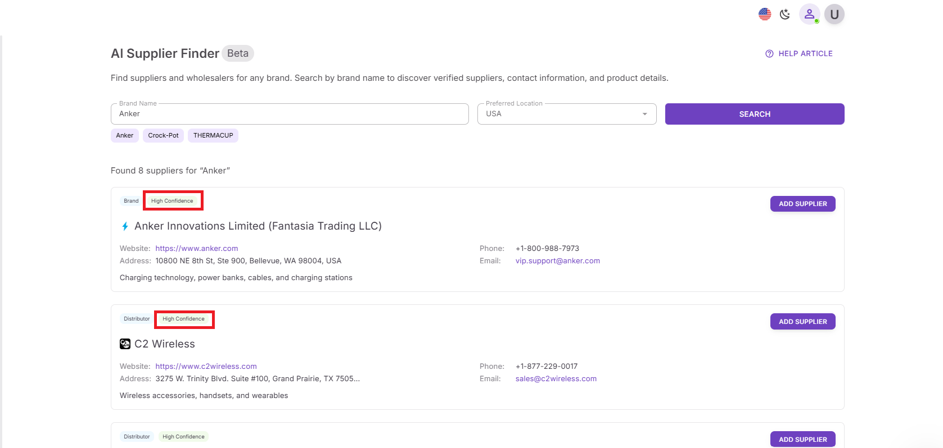The width and height of the screenshot is (943, 448).
Task: Email sales@c2wireless.com
Action: pos(556,378)
